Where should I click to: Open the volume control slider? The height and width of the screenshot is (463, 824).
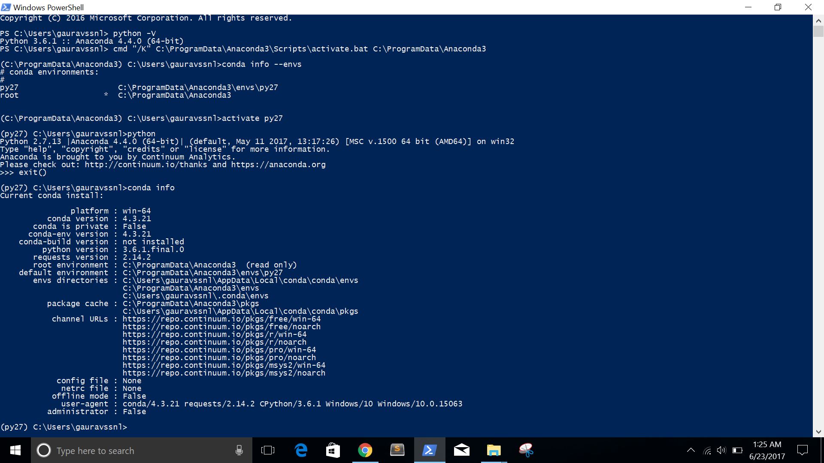click(721, 450)
